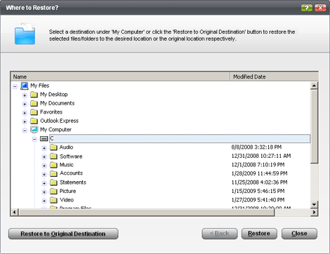Image resolution: width=330 pixels, height=254 pixels.
Task: Click the Outlook Express folder icon
Action: point(34,121)
